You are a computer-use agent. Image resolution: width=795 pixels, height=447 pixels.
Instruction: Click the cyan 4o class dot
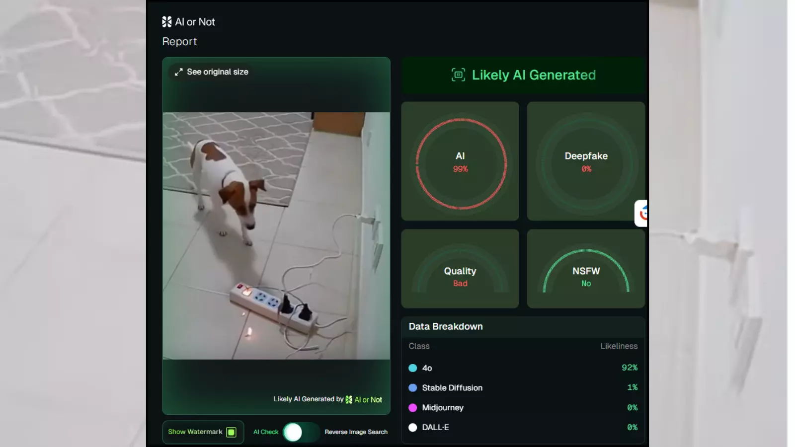tap(412, 368)
